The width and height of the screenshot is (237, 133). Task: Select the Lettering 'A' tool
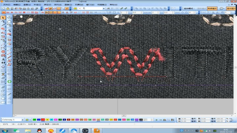[x=3, y=59]
